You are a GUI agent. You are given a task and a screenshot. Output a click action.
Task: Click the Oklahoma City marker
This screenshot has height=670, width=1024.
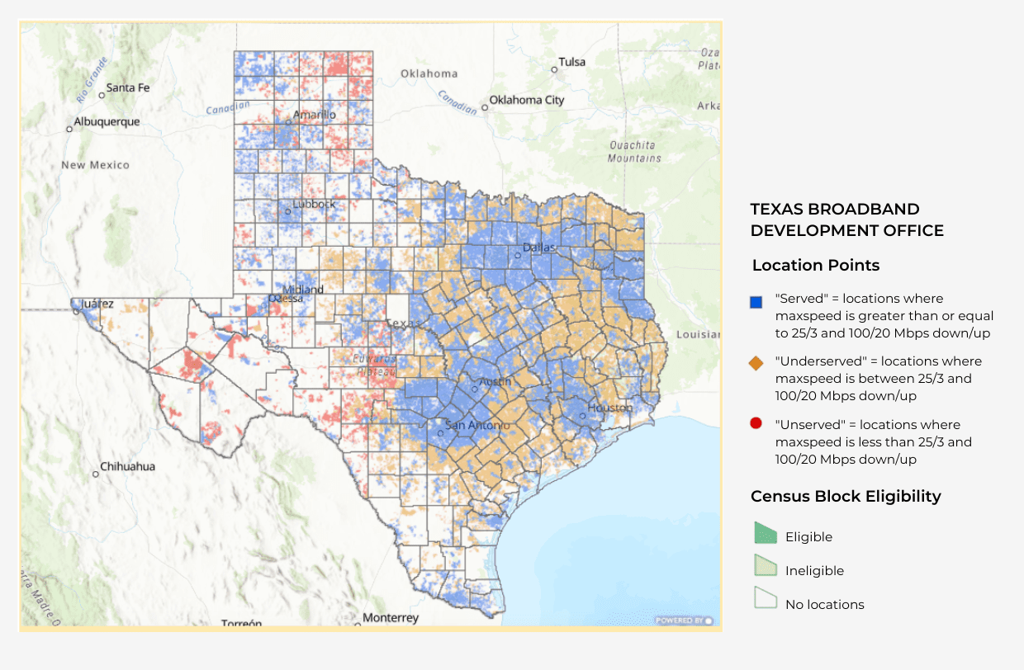tap(485, 106)
